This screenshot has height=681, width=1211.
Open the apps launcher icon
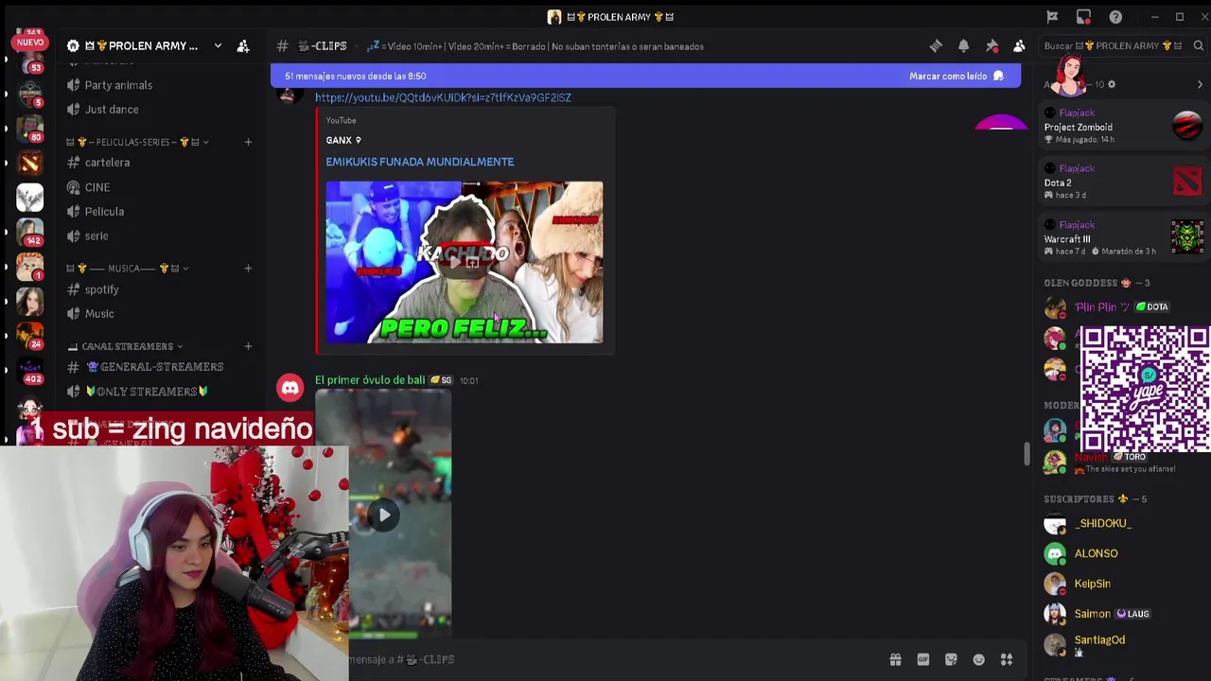click(1007, 659)
